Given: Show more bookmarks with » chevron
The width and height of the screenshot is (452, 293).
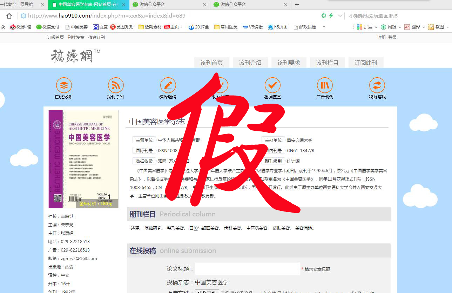Looking at the screenshot, I should pos(324,27).
